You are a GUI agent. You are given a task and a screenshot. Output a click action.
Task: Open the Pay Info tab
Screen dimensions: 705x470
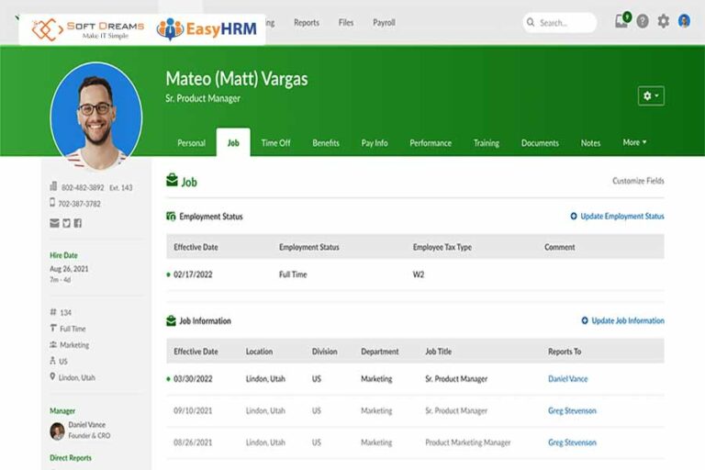[x=374, y=143]
